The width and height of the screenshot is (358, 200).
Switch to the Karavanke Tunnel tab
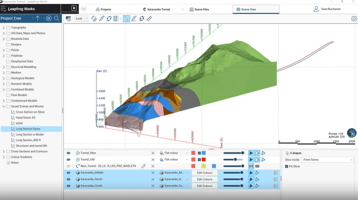coord(157,10)
